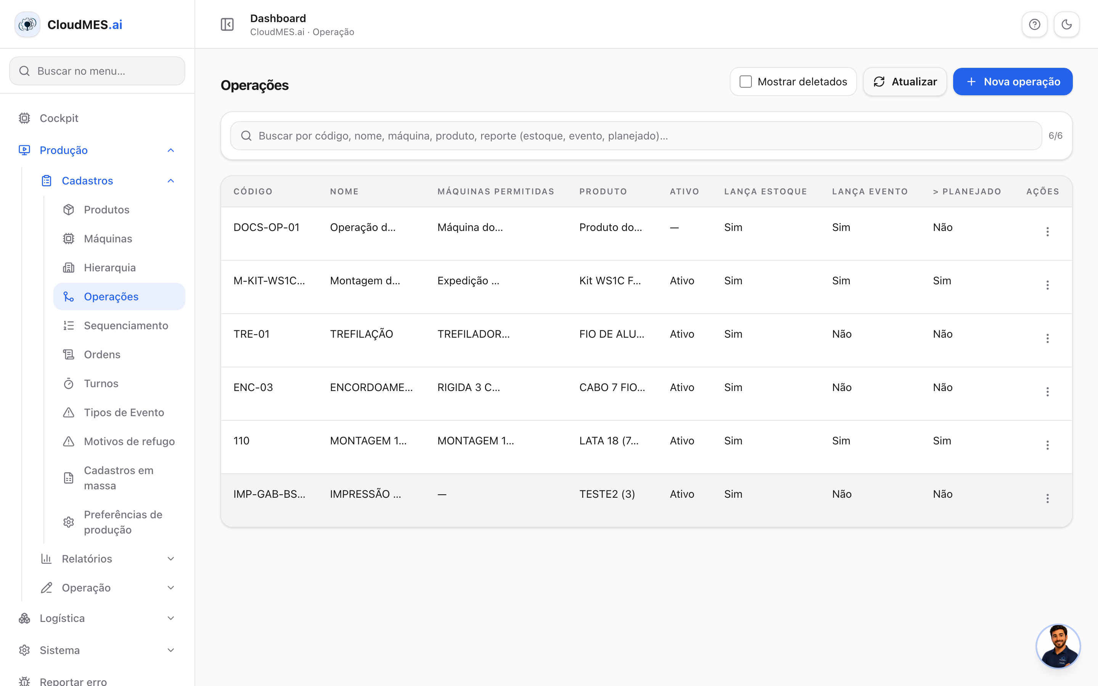Open actions menu for TRE-01 row
The height and width of the screenshot is (686, 1098).
[x=1047, y=338]
